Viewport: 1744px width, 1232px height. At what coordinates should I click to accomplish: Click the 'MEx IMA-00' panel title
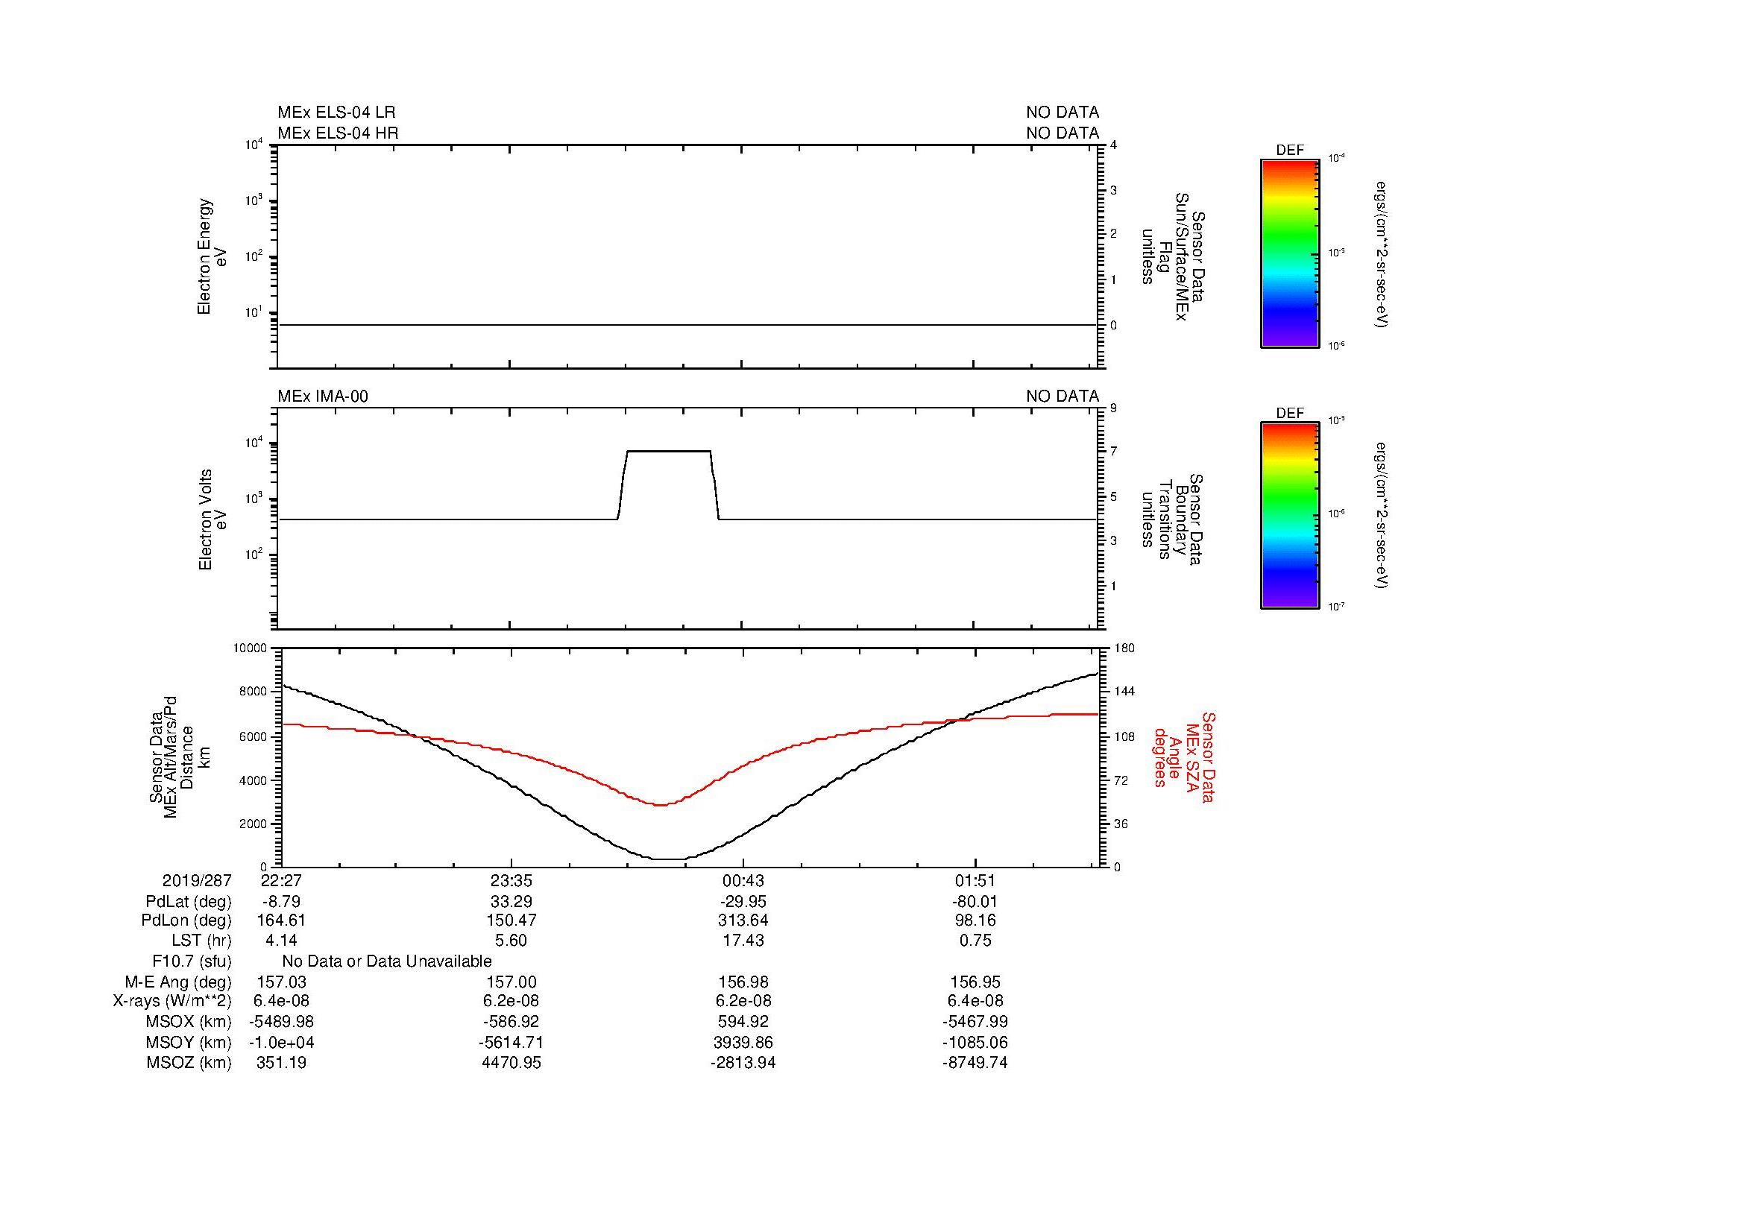323,397
